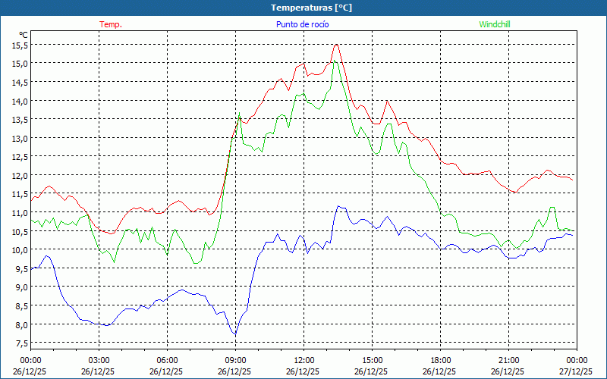The width and height of the screenshot is (607, 379).
Task: Click the 09:00 time axis label
Action: 236,360
